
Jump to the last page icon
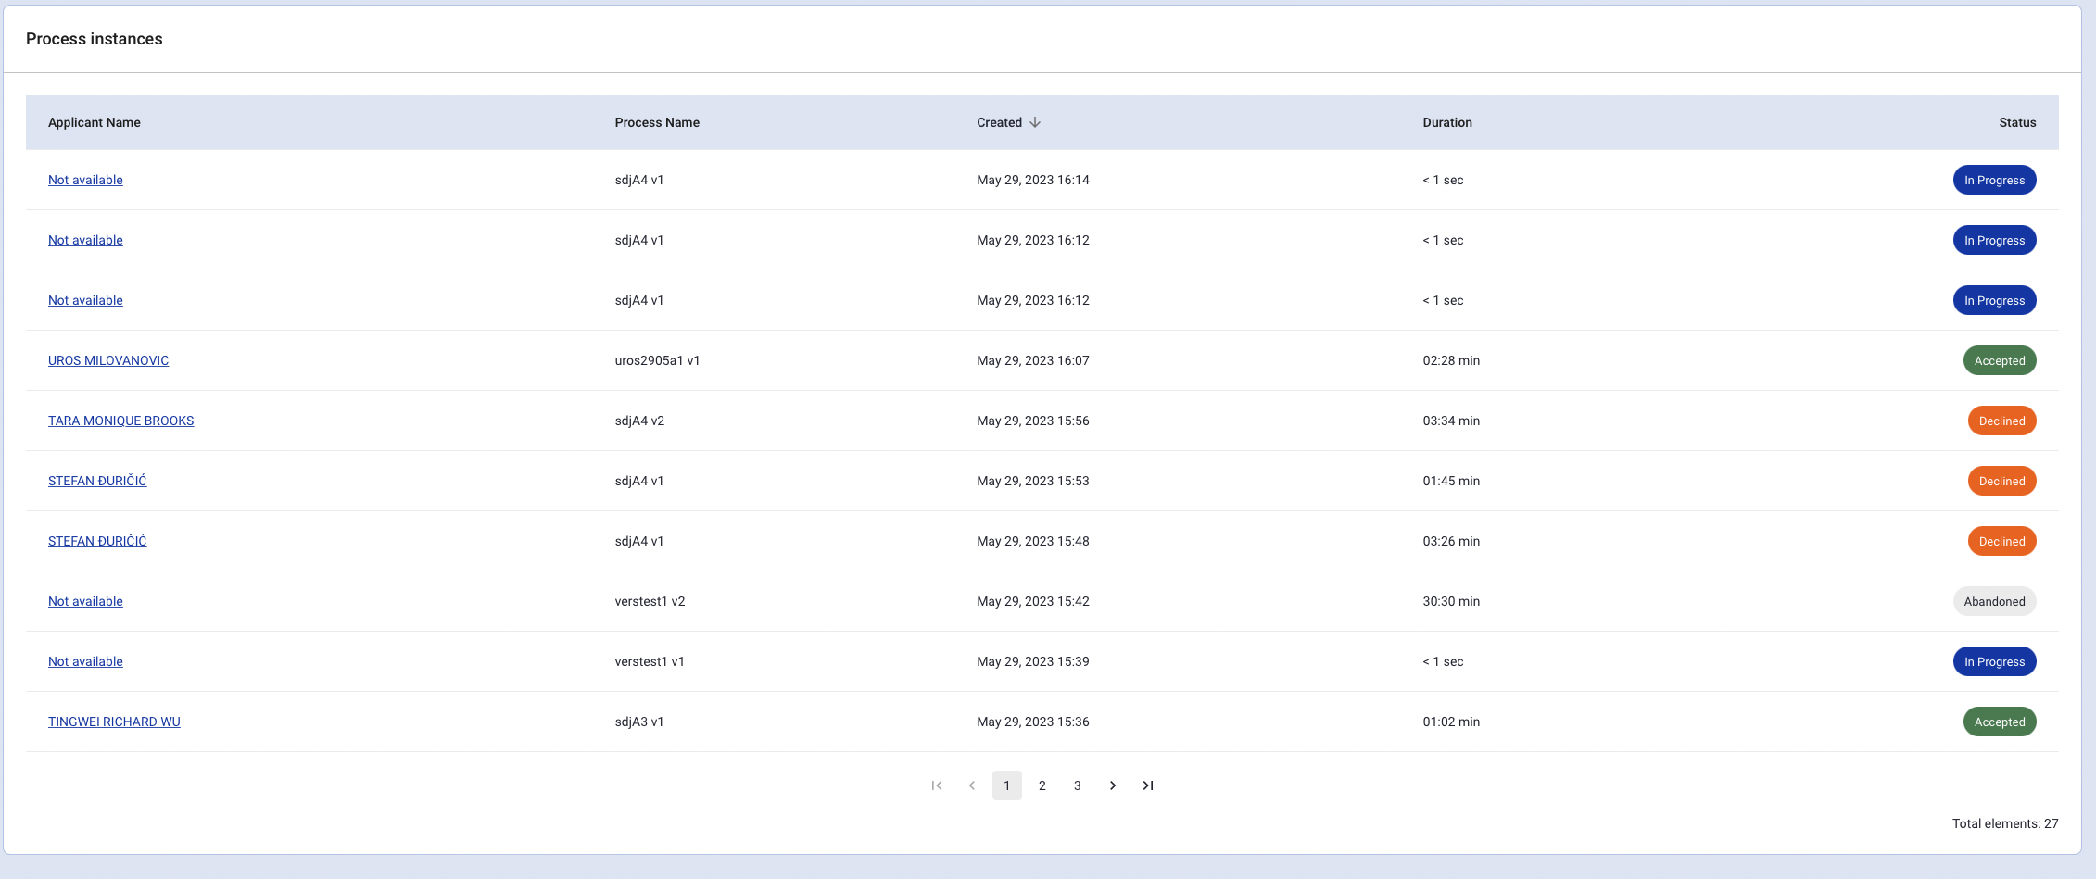pos(1148,785)
